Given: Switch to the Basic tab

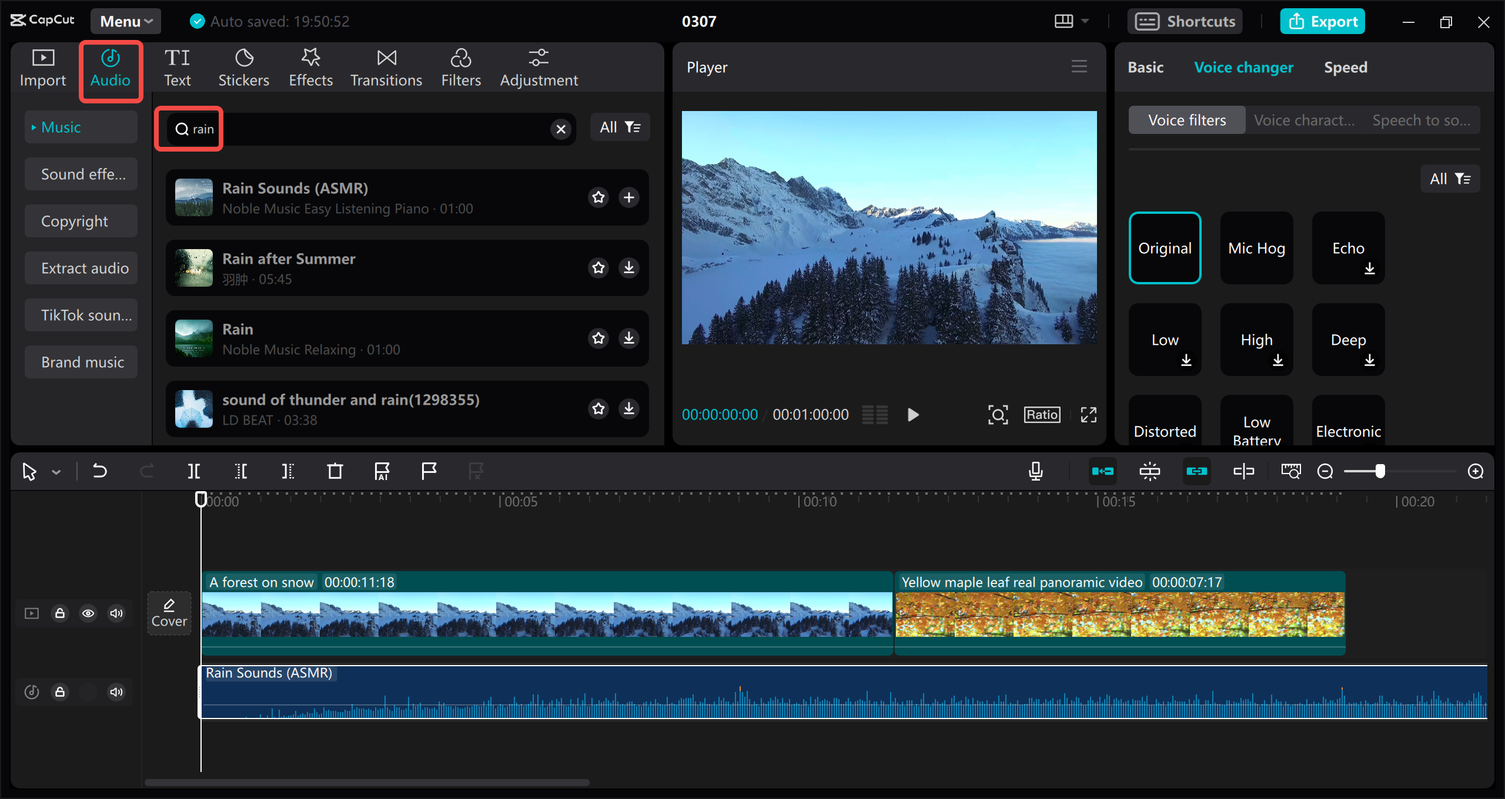Looking at the screenshot, I should tap(1145, 67).
